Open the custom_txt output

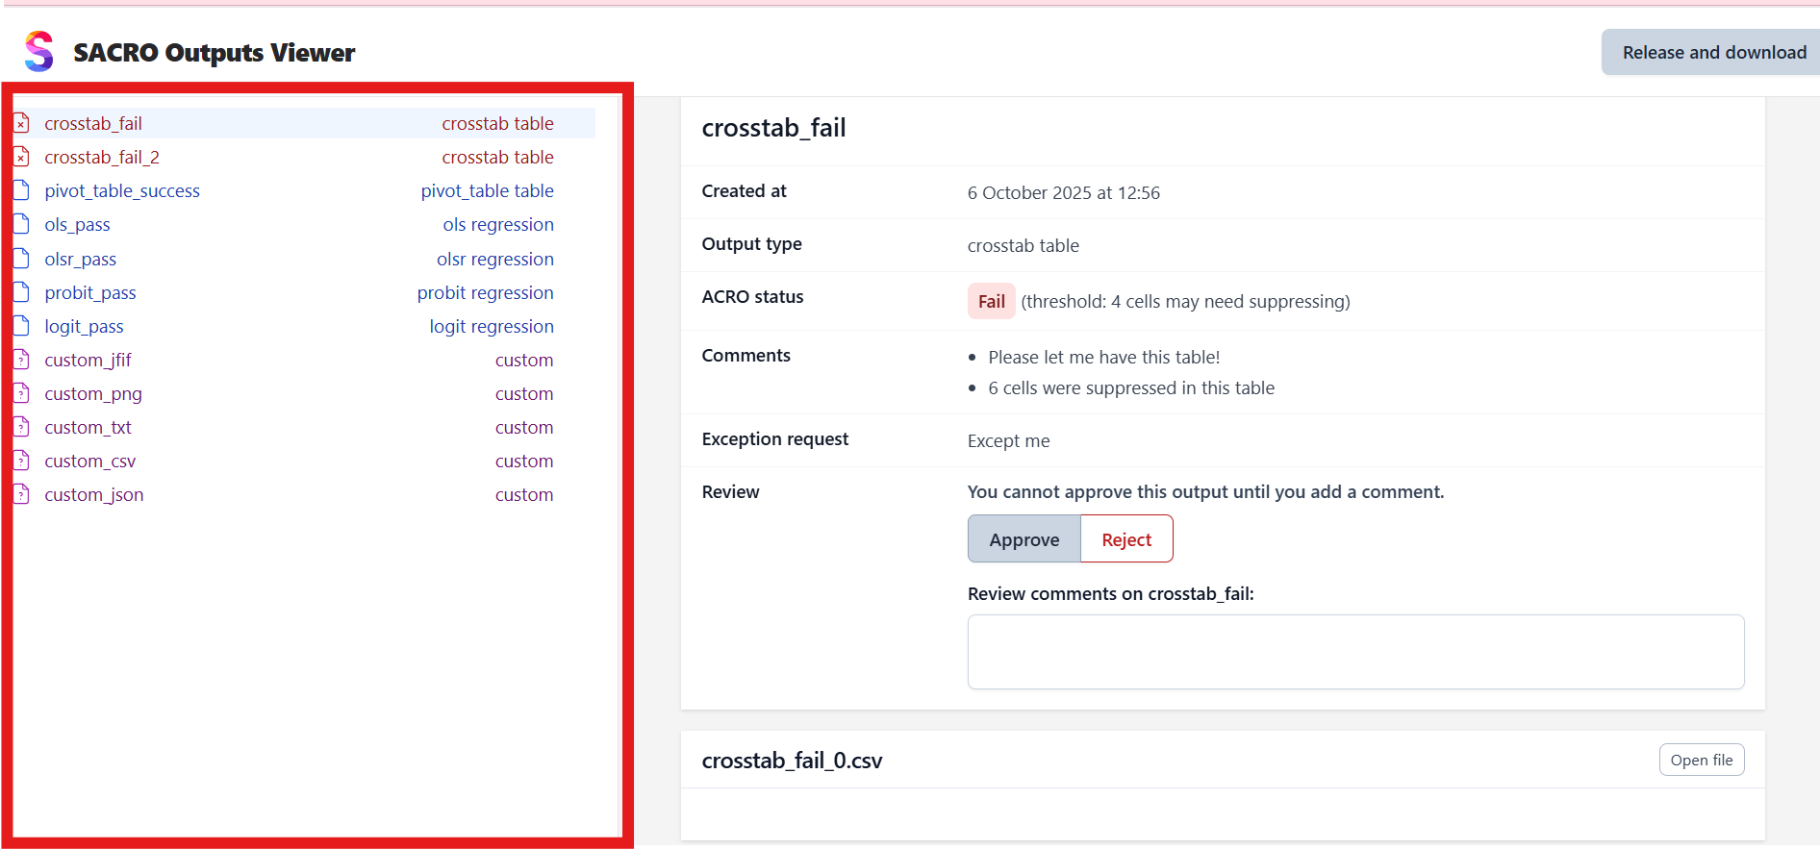(88, 427)
